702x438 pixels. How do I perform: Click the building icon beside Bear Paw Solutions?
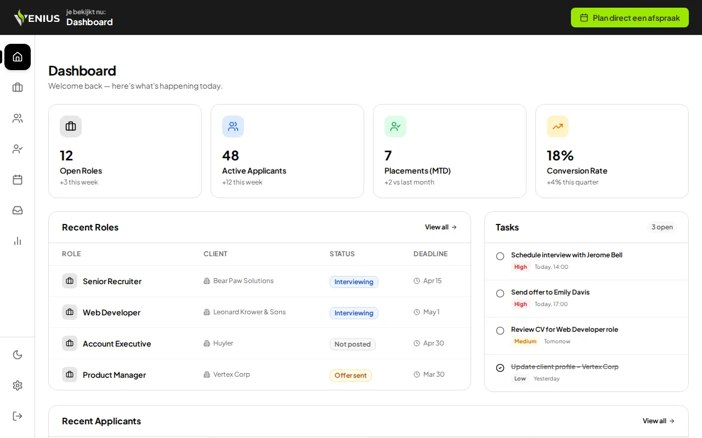pyautogui.click(x=207, y=281)
